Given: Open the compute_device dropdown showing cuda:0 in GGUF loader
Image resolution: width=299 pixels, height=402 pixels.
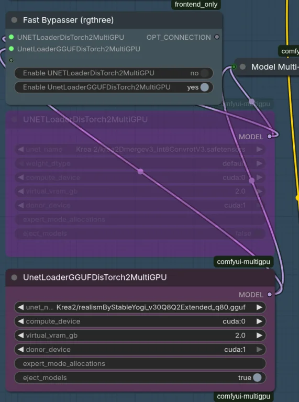Looking at the screenshot, I should [140, 321].
